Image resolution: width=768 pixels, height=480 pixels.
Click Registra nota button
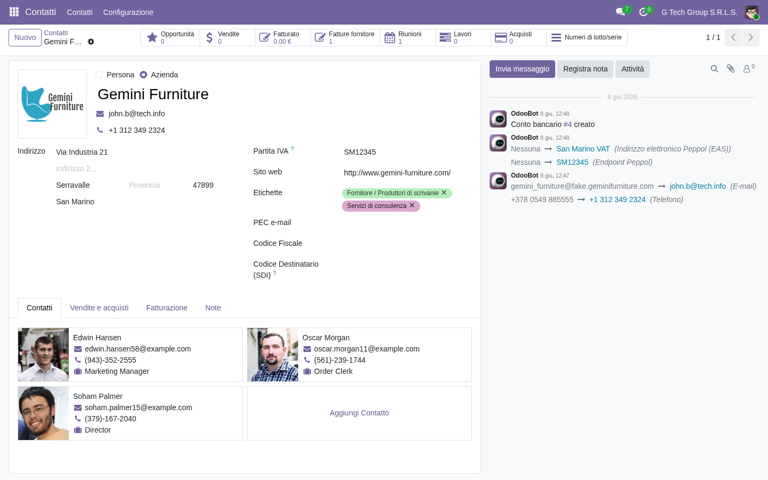(585, 69)
